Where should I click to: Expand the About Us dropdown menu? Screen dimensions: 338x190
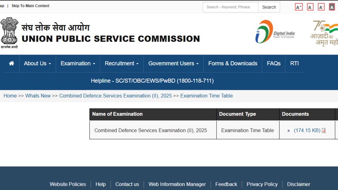(37, 63)
